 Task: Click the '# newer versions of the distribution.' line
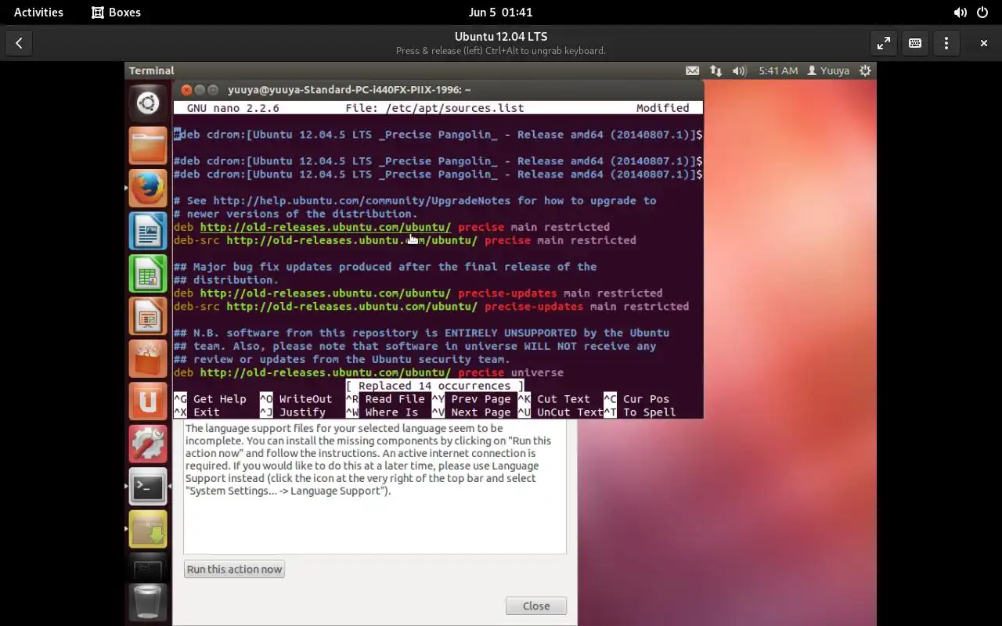coord(296,214)
